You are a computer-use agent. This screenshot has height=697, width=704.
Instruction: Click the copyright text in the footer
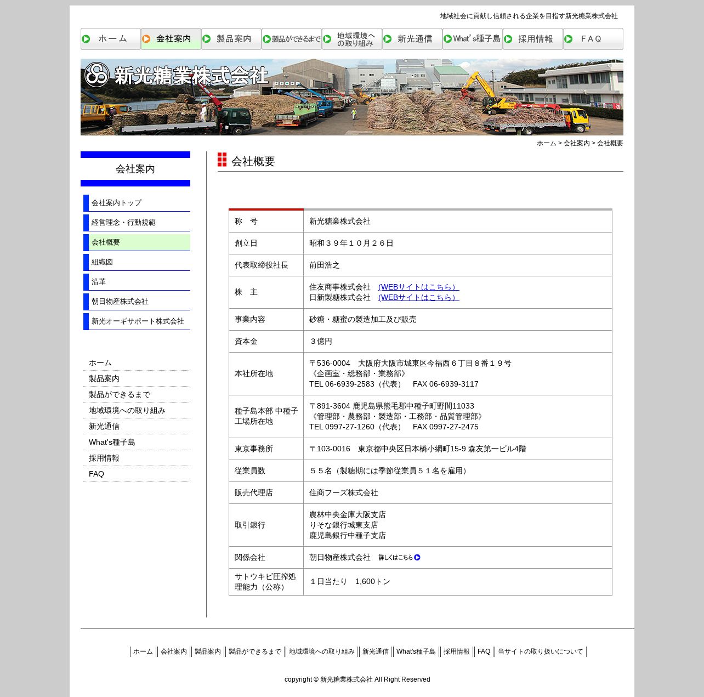pyautogui.click(x=357, y=679)
